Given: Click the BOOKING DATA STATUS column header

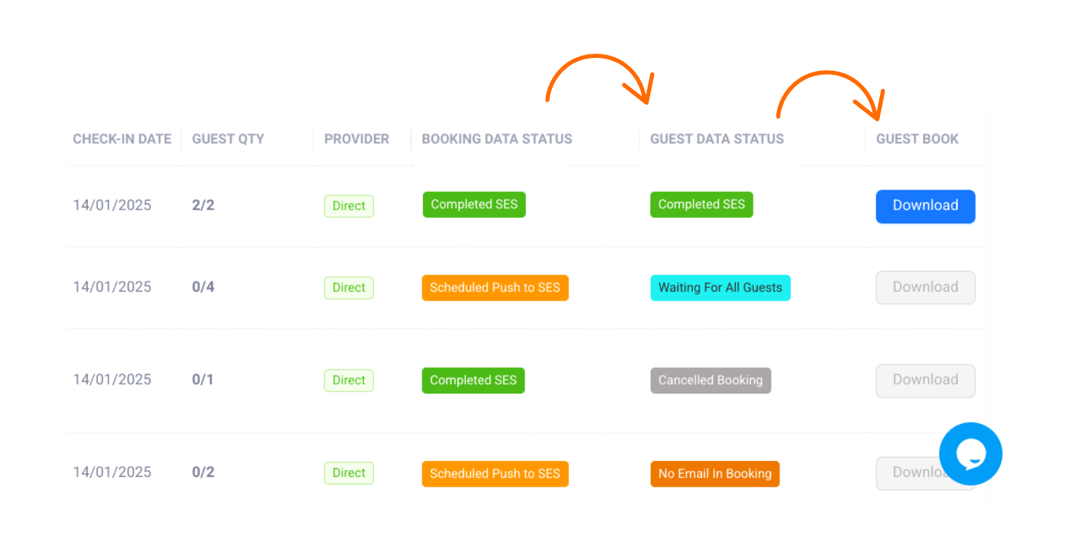Looking at the screenshot, I should 497,139.
